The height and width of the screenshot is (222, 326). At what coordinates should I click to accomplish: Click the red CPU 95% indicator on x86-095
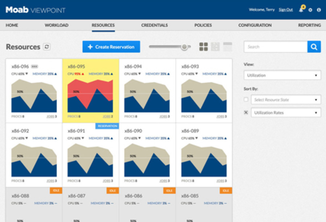pyautogui.click(x=76, y=74)
